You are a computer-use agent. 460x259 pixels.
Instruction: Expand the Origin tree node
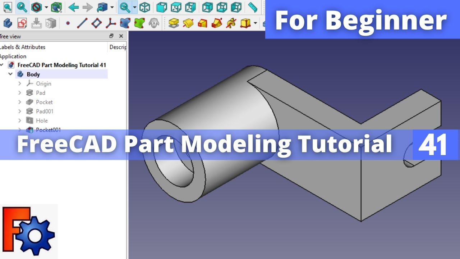[20, 83]
